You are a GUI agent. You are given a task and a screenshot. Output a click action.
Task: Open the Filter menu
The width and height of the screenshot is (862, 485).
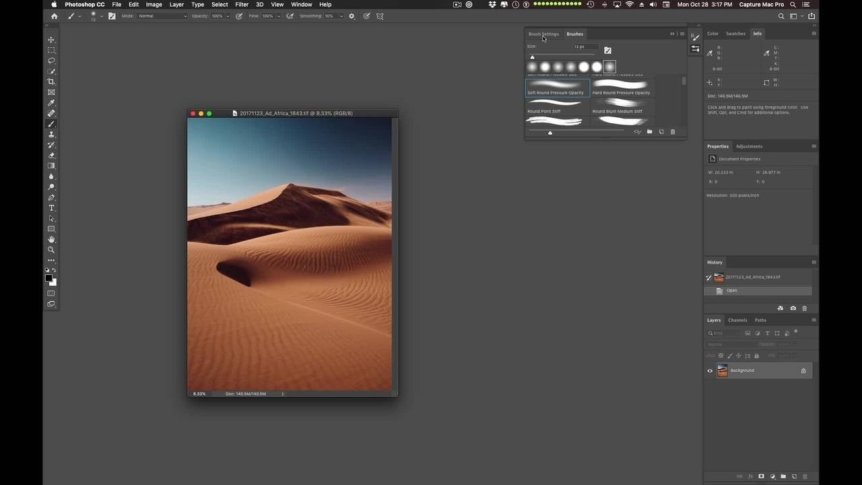tap(242, 5)
